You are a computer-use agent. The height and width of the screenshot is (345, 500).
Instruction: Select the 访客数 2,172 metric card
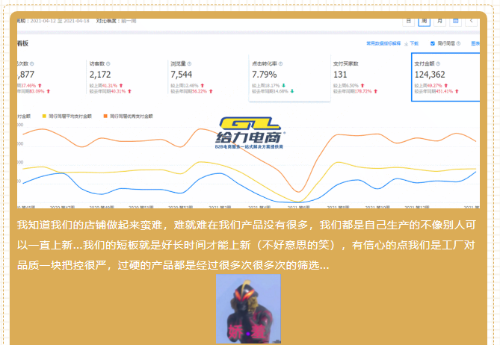point(123,78)
